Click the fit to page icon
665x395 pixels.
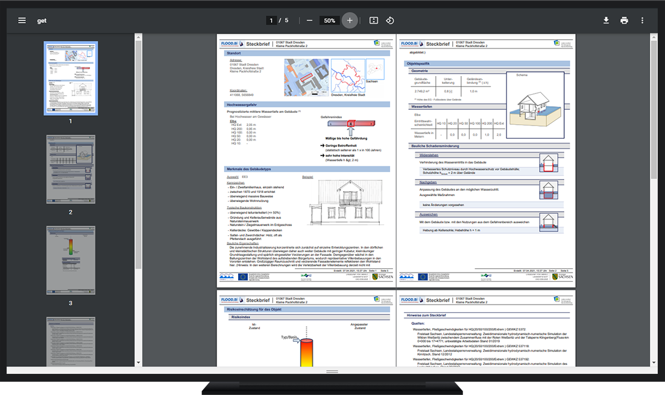(373, 21)
